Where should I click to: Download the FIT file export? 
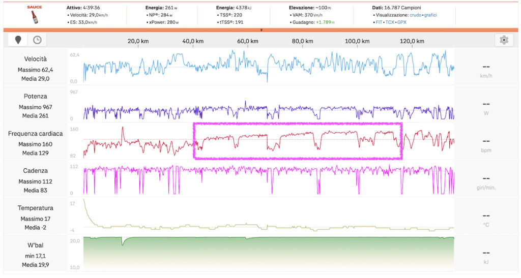379,22
